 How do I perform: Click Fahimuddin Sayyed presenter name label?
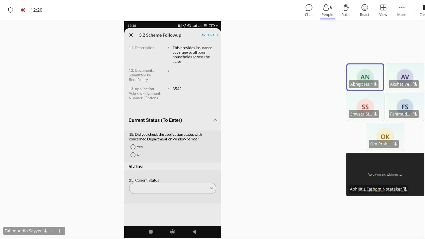click(x=24, y=231)
